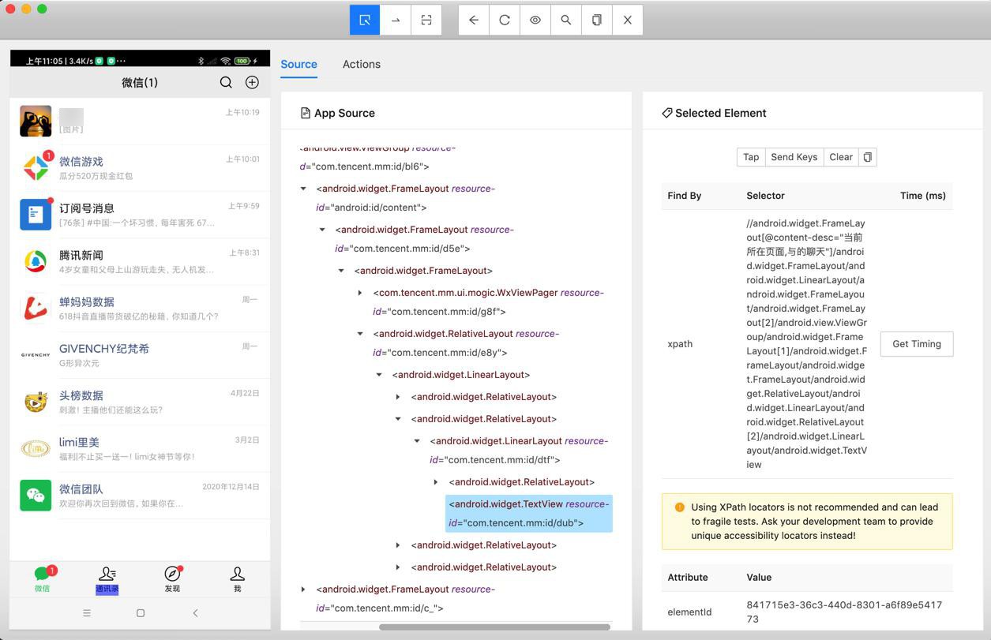The width and height of the screenshot is (991, 640).
Task: Tap the search magnifier in WeChat header
Action: [x=226, y=82]
